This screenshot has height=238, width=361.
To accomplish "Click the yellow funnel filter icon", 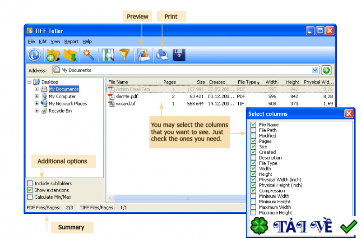I will coord(125,55).
